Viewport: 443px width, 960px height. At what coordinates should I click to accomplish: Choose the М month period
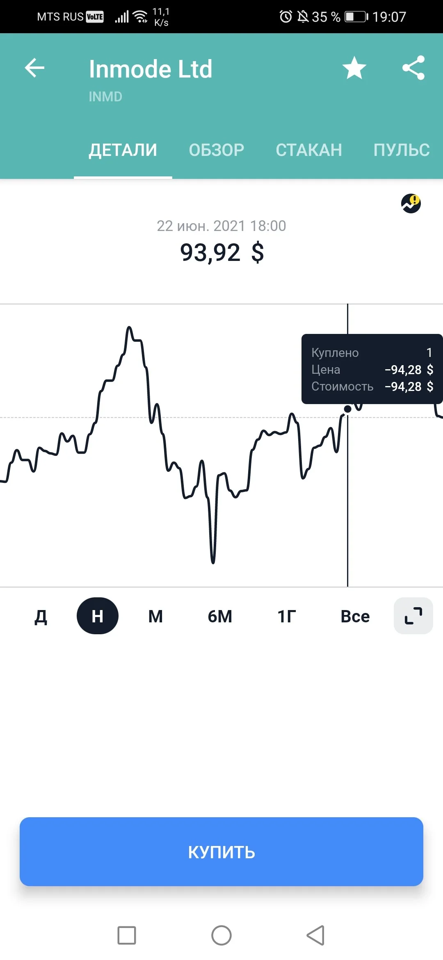coord(155,616)
